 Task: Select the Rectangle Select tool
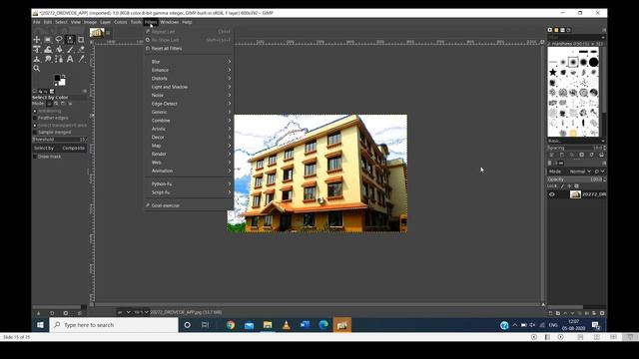(x=48, y=40)
